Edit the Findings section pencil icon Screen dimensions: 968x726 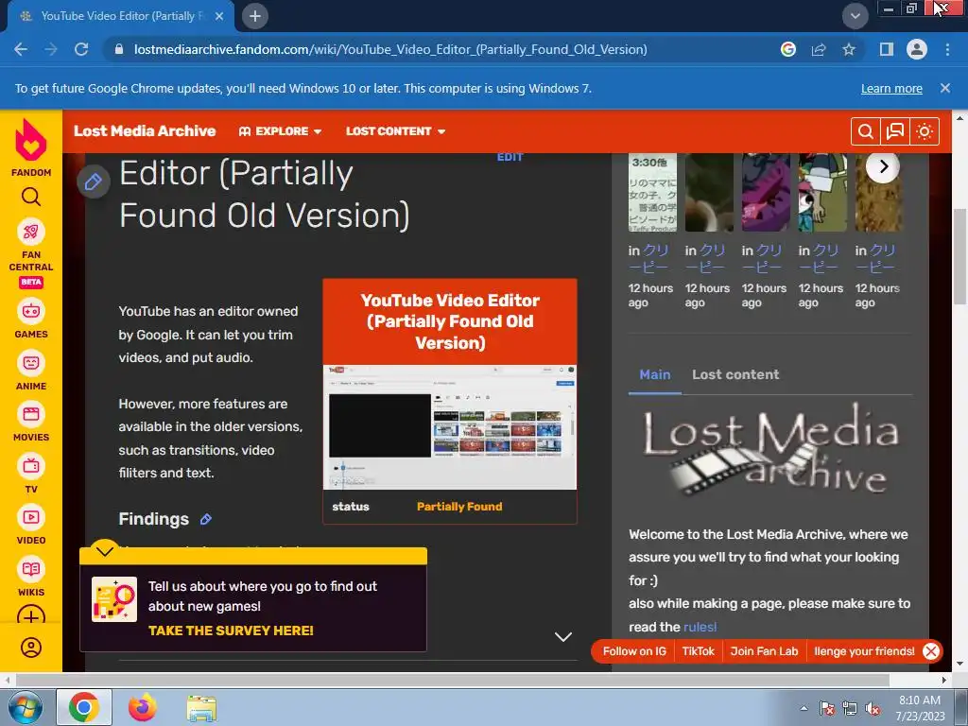click(206, 519)
